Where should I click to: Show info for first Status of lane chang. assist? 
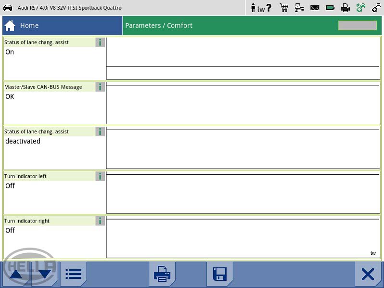coord(100,42)
